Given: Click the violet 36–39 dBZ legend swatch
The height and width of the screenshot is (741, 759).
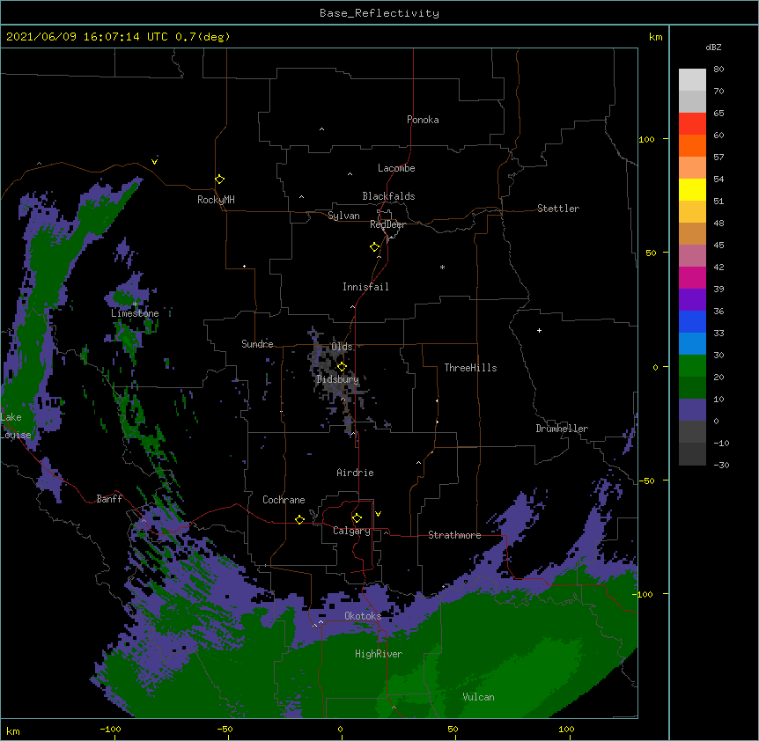Looking at the screenshot, I should point(692,300).
